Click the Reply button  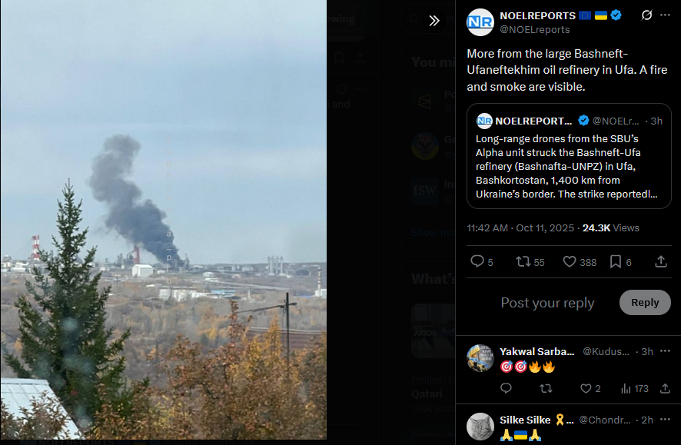(x=645, y=302)
